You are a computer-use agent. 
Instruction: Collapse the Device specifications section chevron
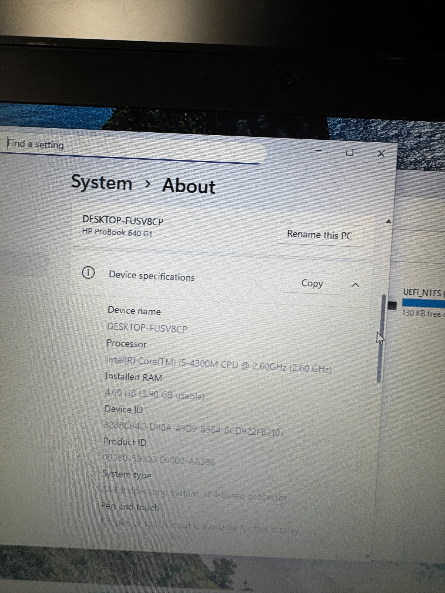355,285
